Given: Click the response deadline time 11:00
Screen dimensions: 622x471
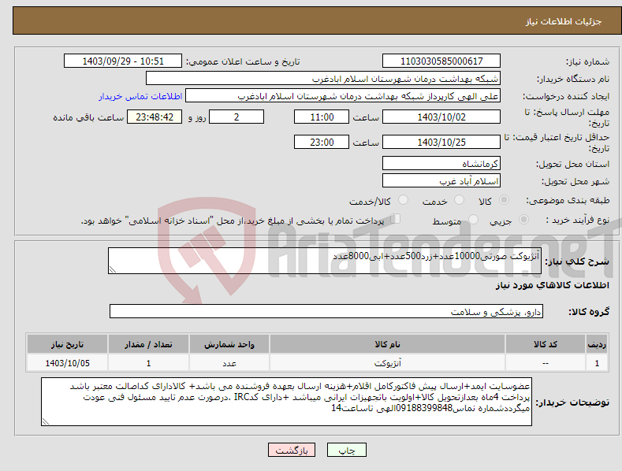Looking at the screenshot, I should click(322, 117).
